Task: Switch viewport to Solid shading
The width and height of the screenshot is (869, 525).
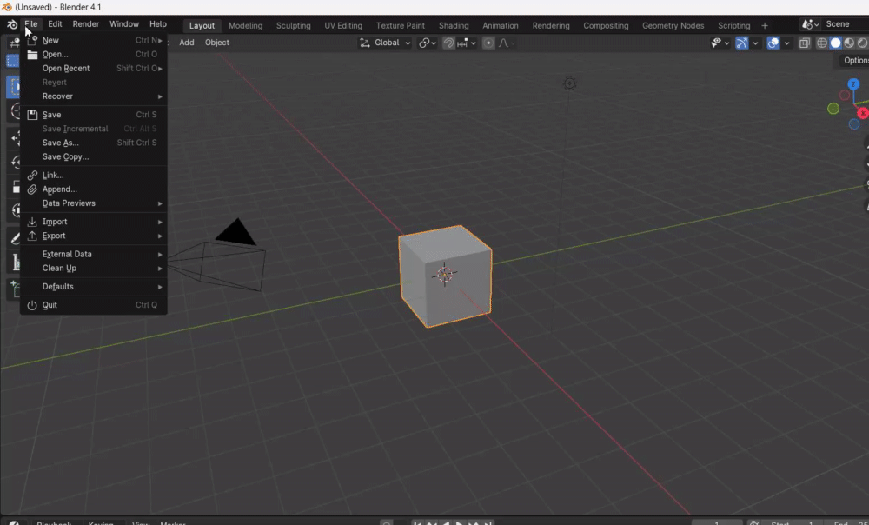Action: pos(835,43)
